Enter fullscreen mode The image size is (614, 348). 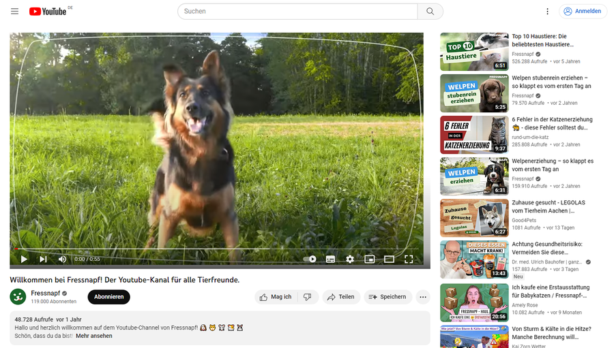[x=409, y=259]
